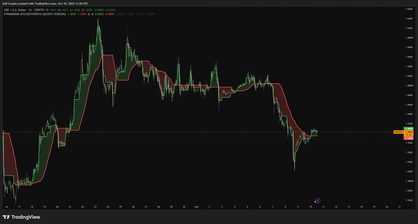Select the PYRAMIDING BTCUSDTPERP1H indicator title
The width and height of the screenshot is (418, 224).
(x=34, y=14)
